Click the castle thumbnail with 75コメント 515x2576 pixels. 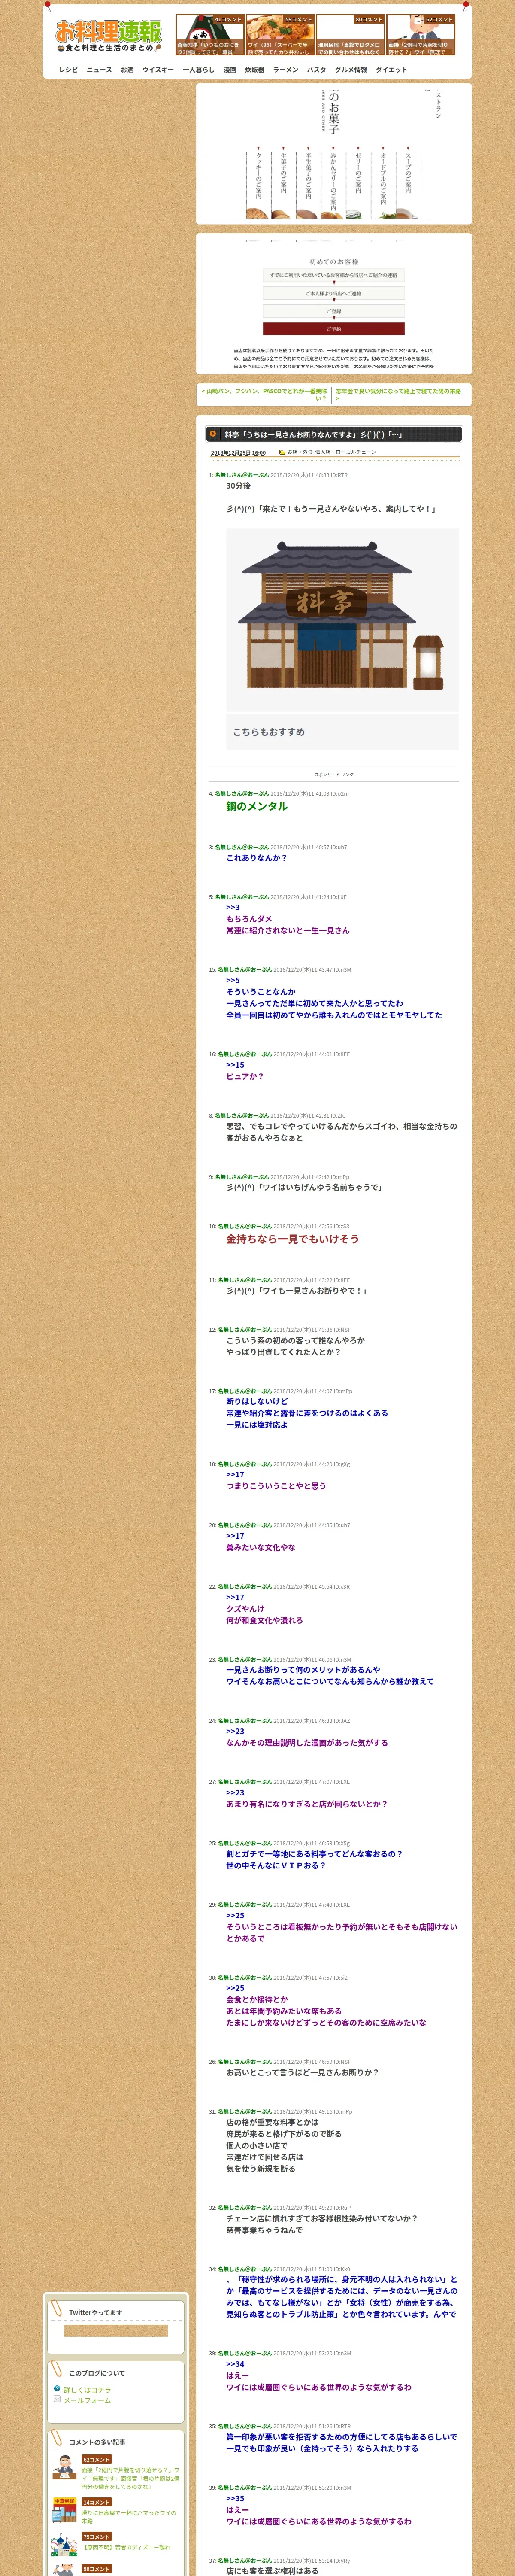[64, 2544]
